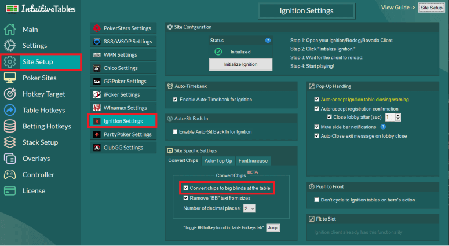The height and width of the screenshot is (246, 449).
Task: Open GGPoker Settings
Action: click(x=123, y=81)
